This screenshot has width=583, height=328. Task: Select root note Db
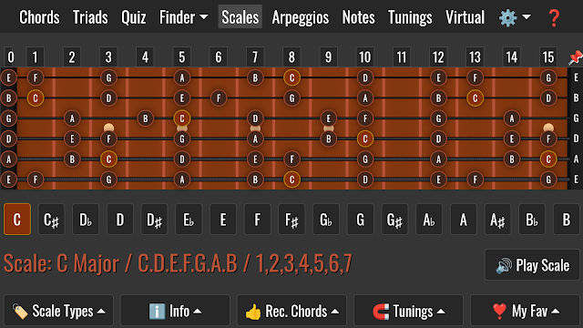click(x=86, y=220)
